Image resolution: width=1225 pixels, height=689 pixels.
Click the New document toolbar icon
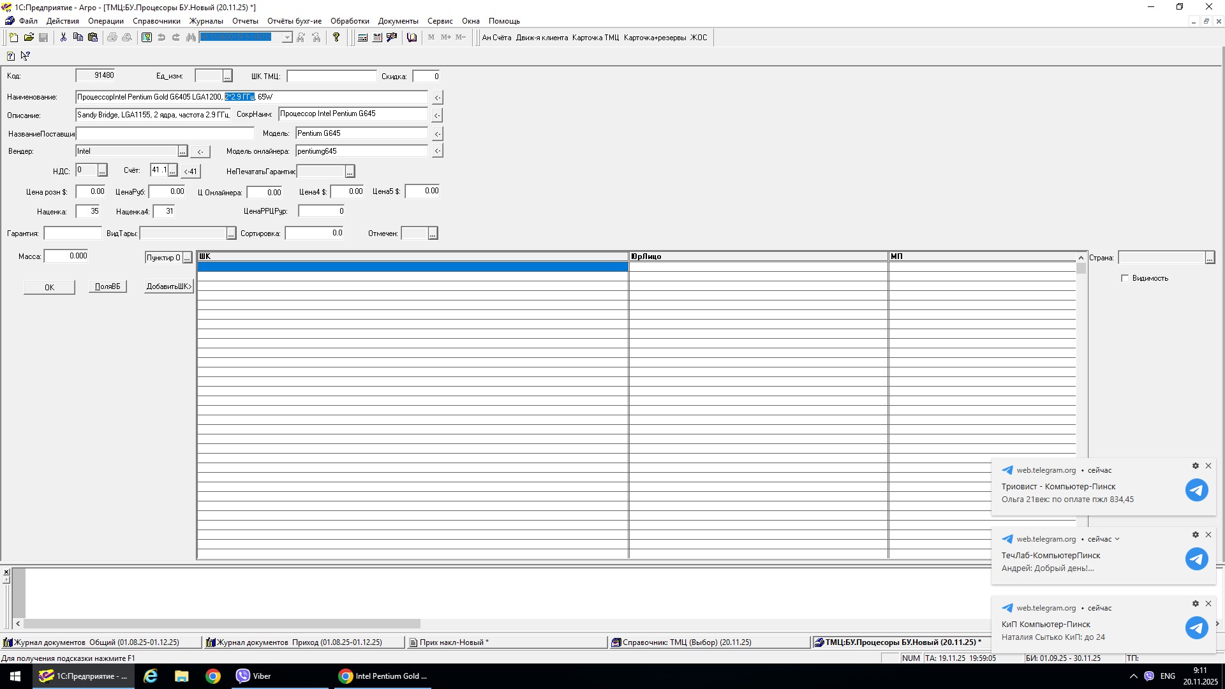[13, 38]
